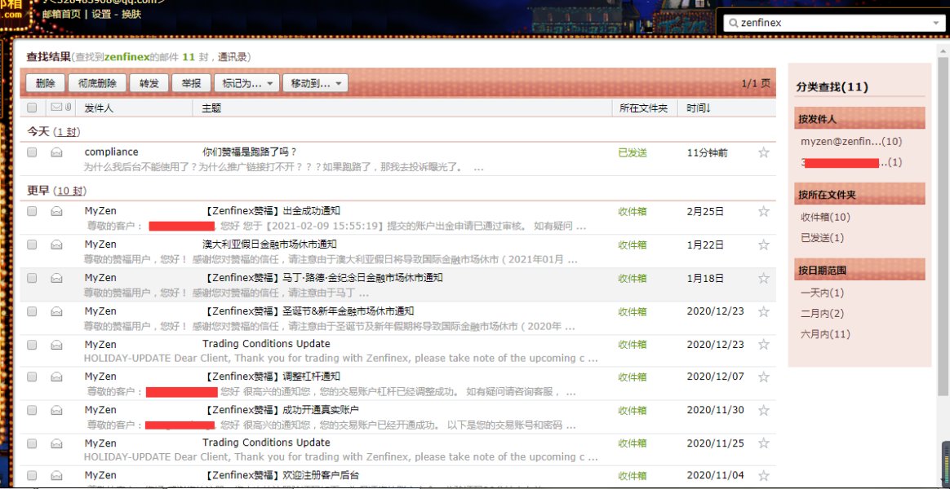
Task: Open the 移动到... dropdown
Action: [x=315, y=83]
